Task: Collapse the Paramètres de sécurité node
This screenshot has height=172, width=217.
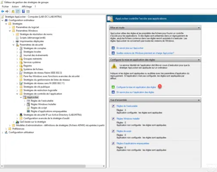Action: [14, 45]
